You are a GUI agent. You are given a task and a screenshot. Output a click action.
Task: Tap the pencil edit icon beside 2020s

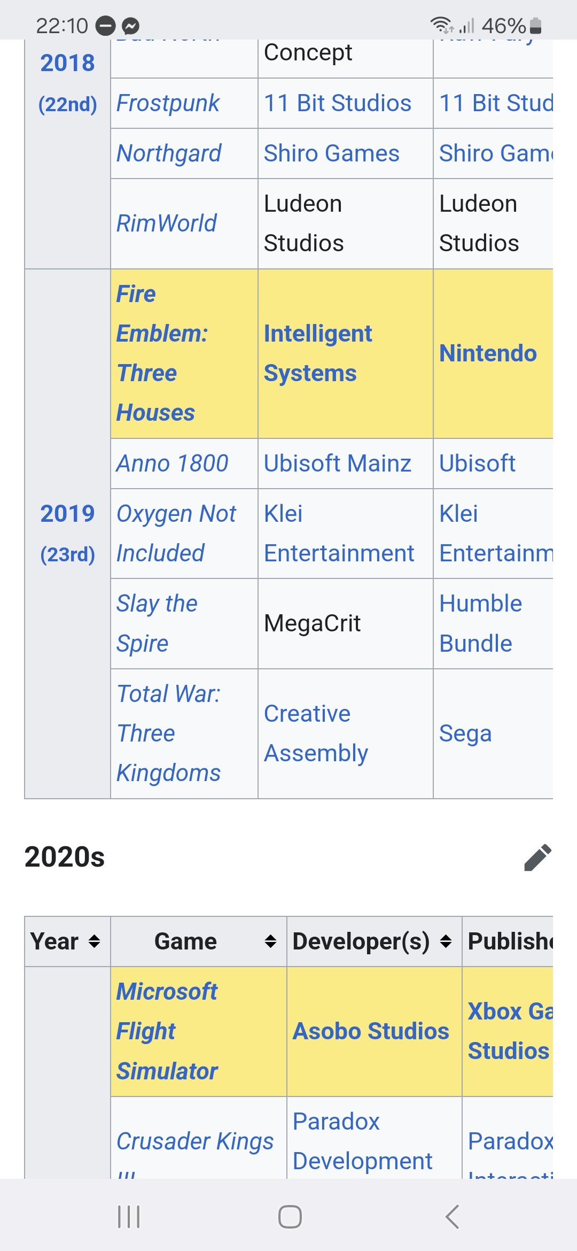[x=537, y=858]
